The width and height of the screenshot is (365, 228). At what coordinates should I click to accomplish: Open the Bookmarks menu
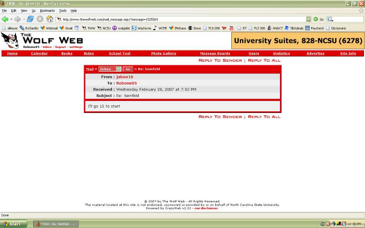pos(47,11)
